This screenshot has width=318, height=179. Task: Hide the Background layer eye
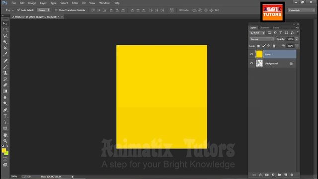point(252,63)
